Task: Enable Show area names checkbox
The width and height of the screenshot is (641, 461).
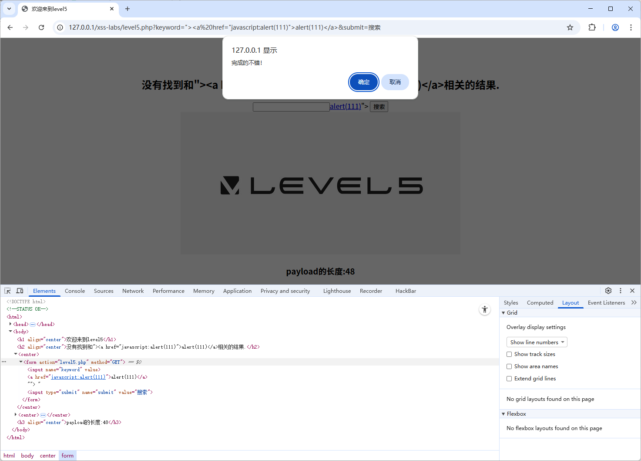Action: click(509, 366)
